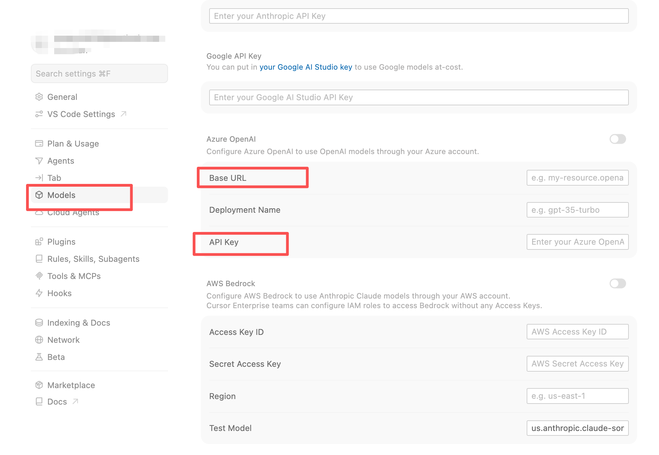Click the 'Deployment Name' label
Image resolution: width=659 pixels, height=455 pixels.
(245, 210)
